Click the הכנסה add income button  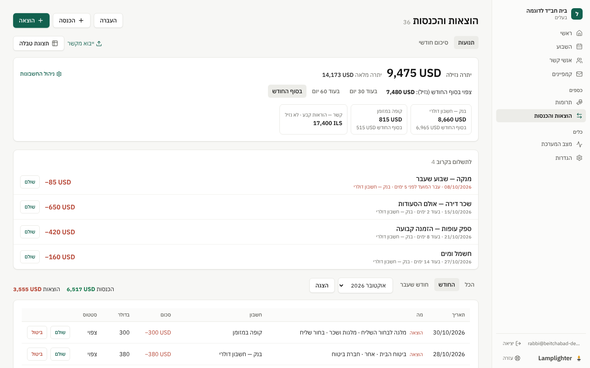72,20
